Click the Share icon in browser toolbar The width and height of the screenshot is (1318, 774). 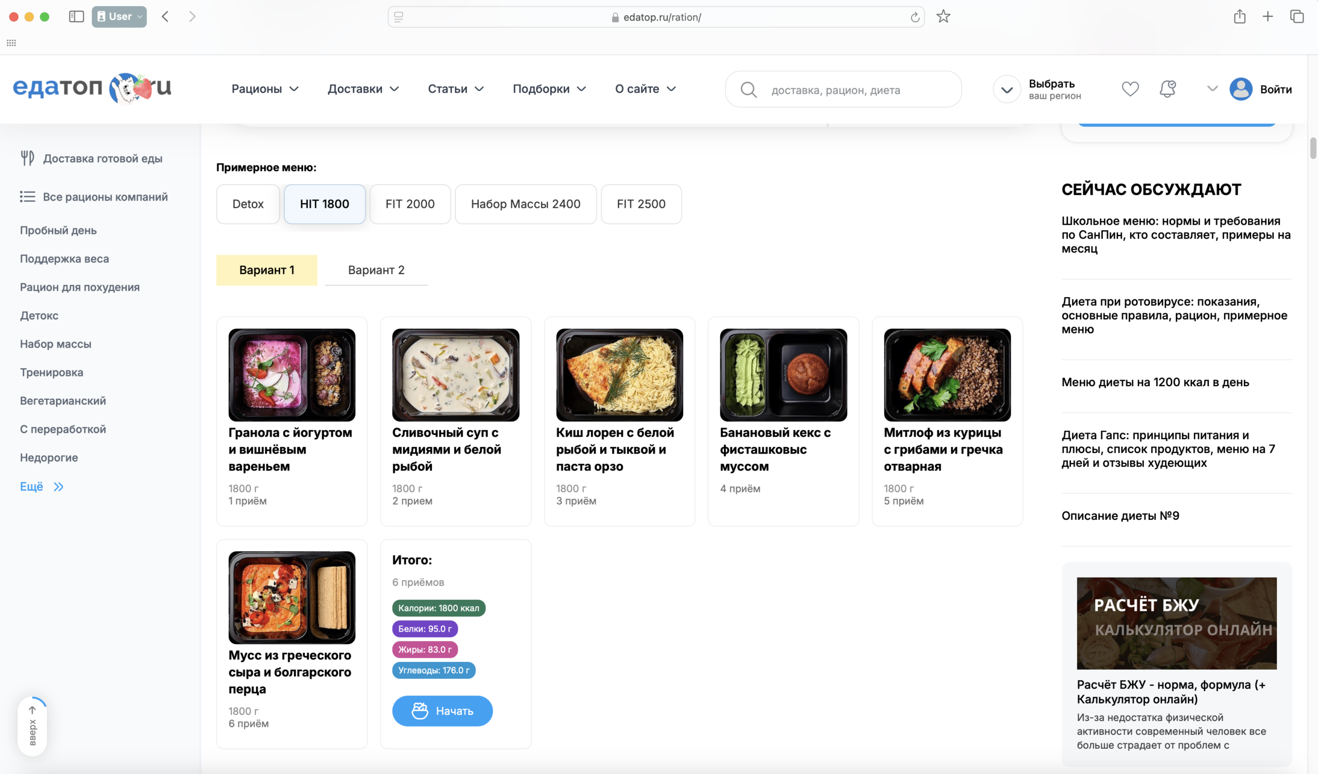[x=1239, y=17]
